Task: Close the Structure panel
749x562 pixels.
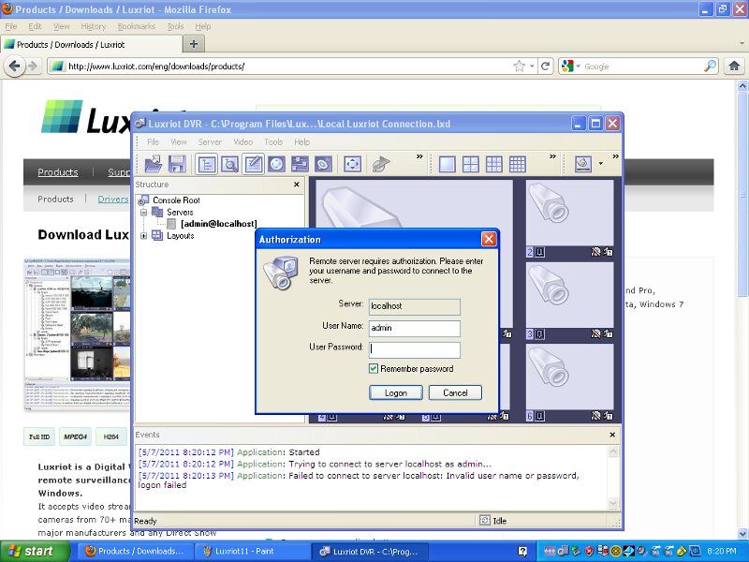Action: (297, 184)
